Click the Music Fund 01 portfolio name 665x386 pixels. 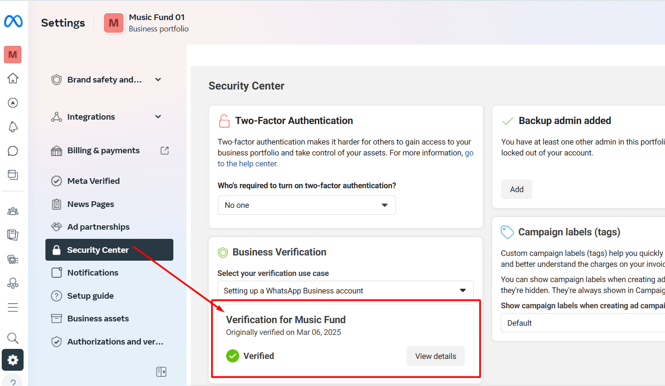pyautogui.click(x=157, y=17)
